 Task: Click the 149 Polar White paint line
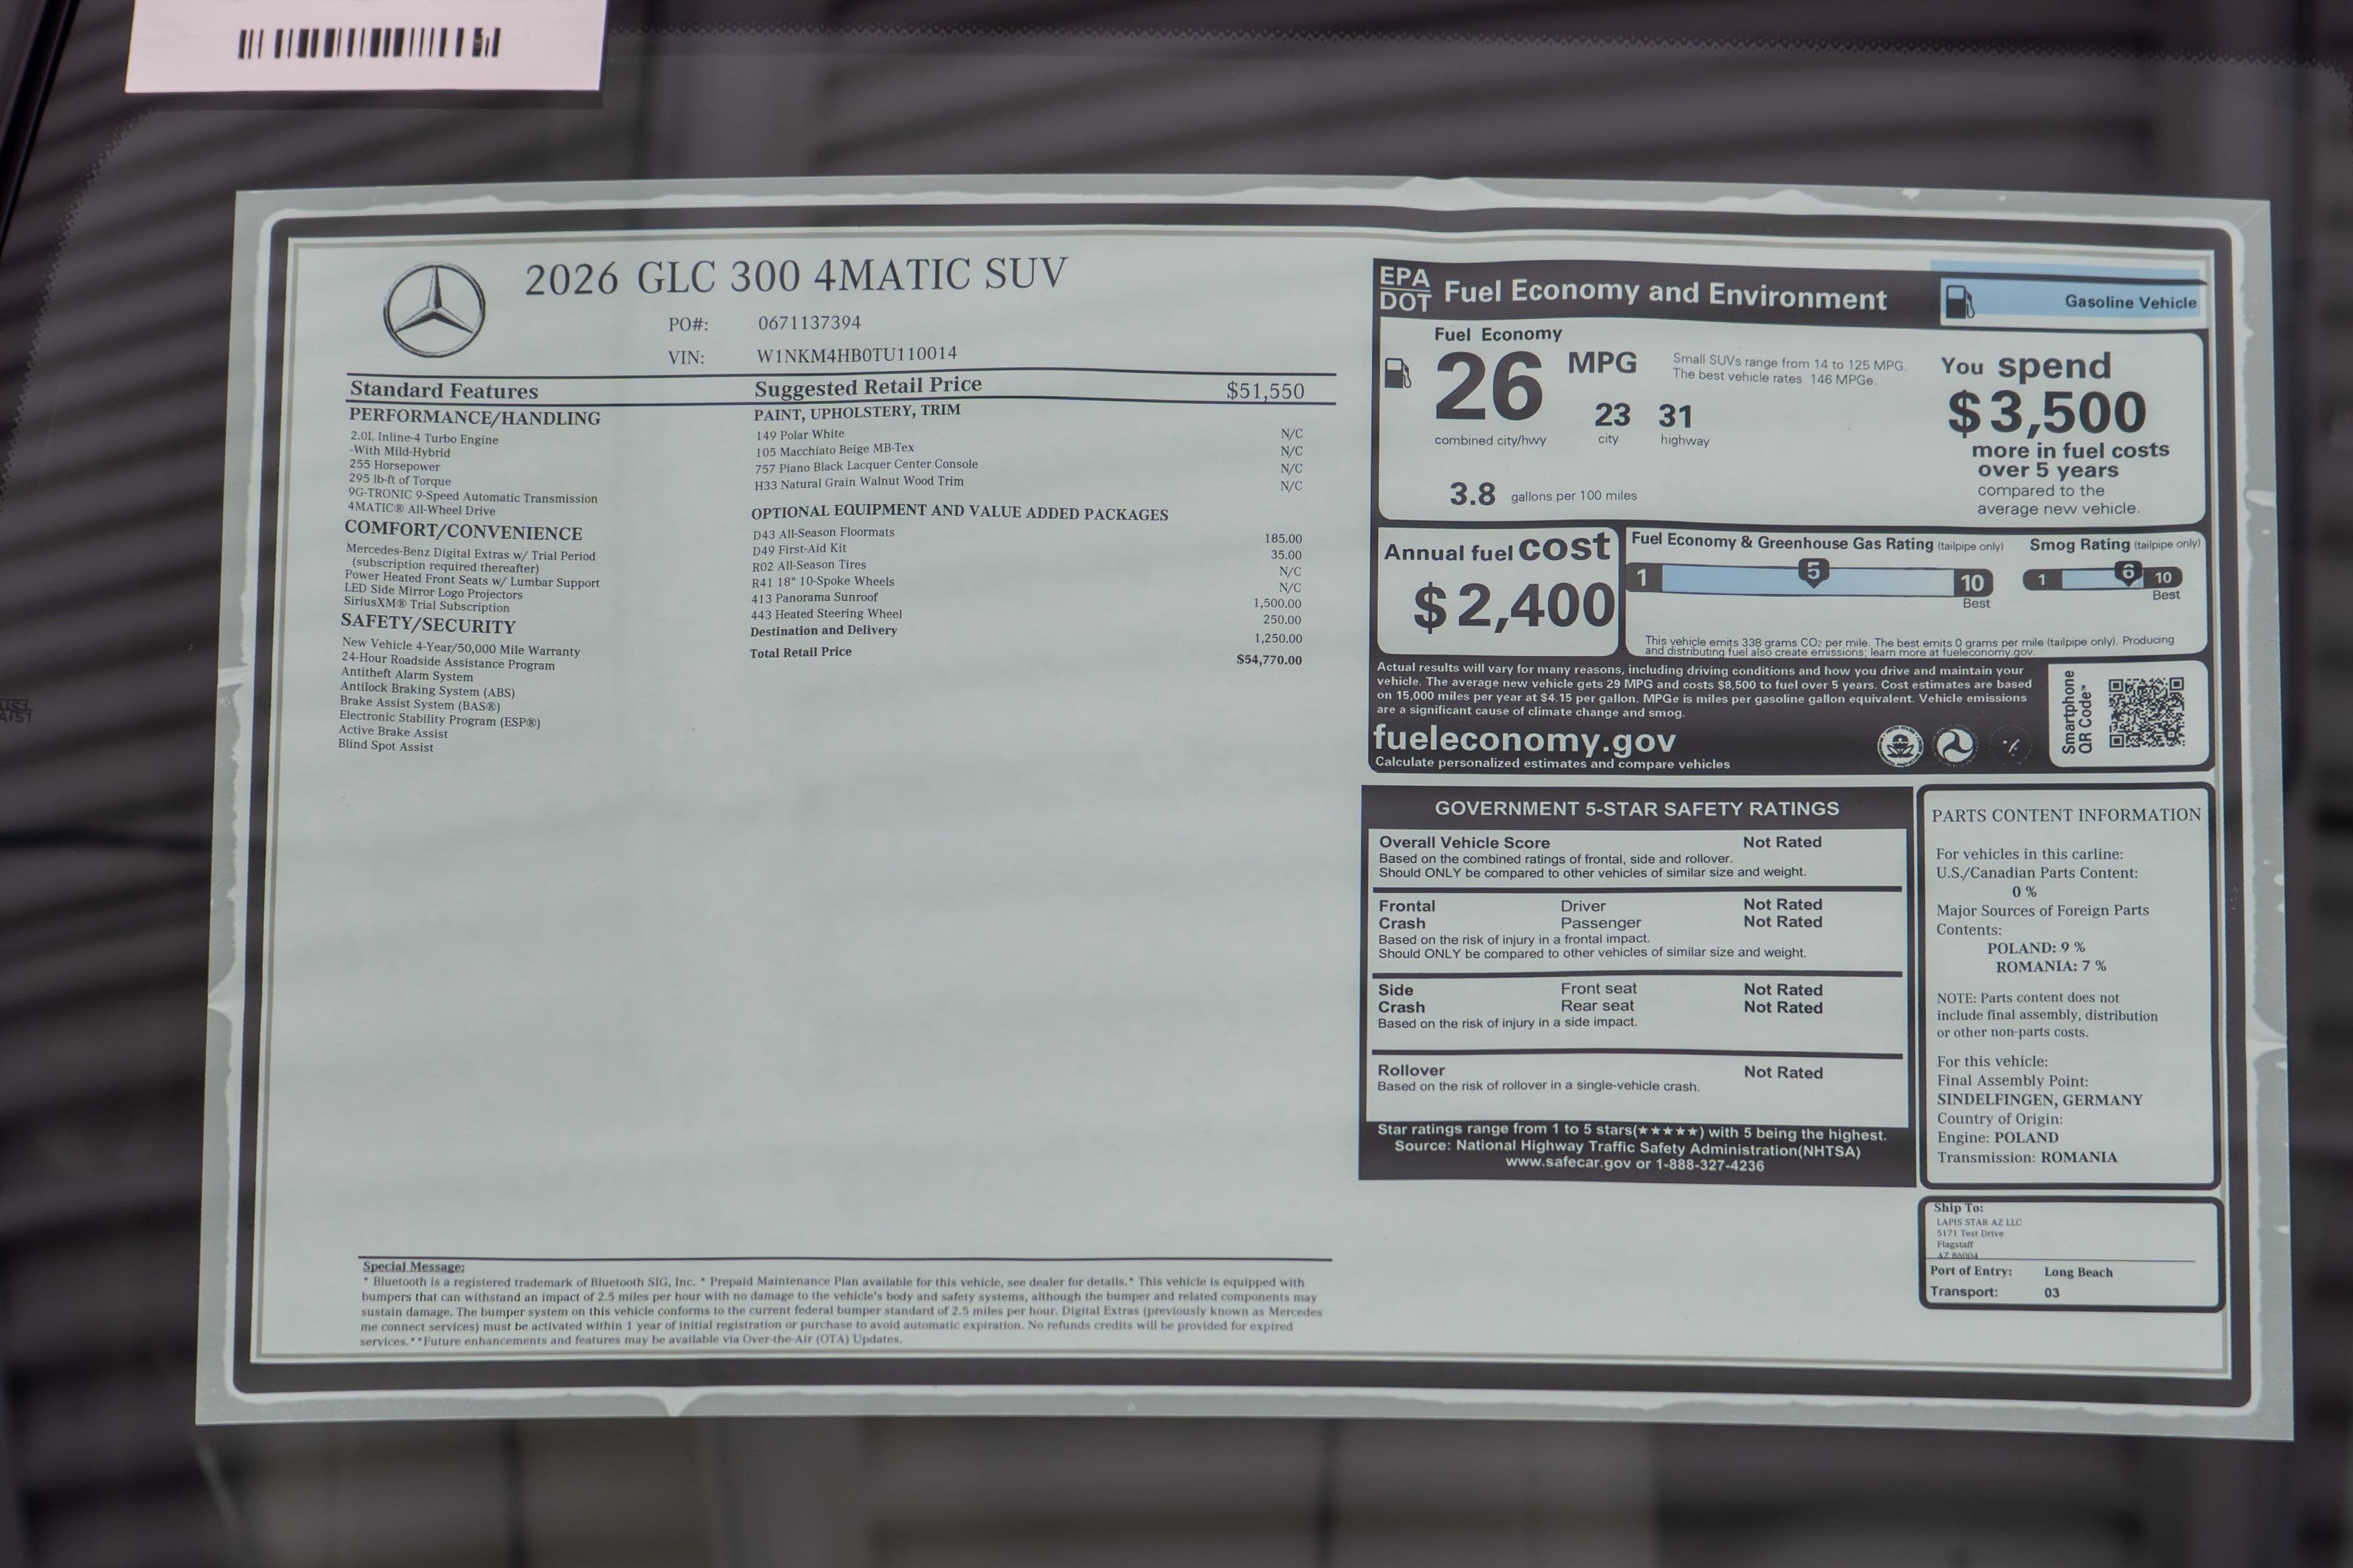click(800, 435)
